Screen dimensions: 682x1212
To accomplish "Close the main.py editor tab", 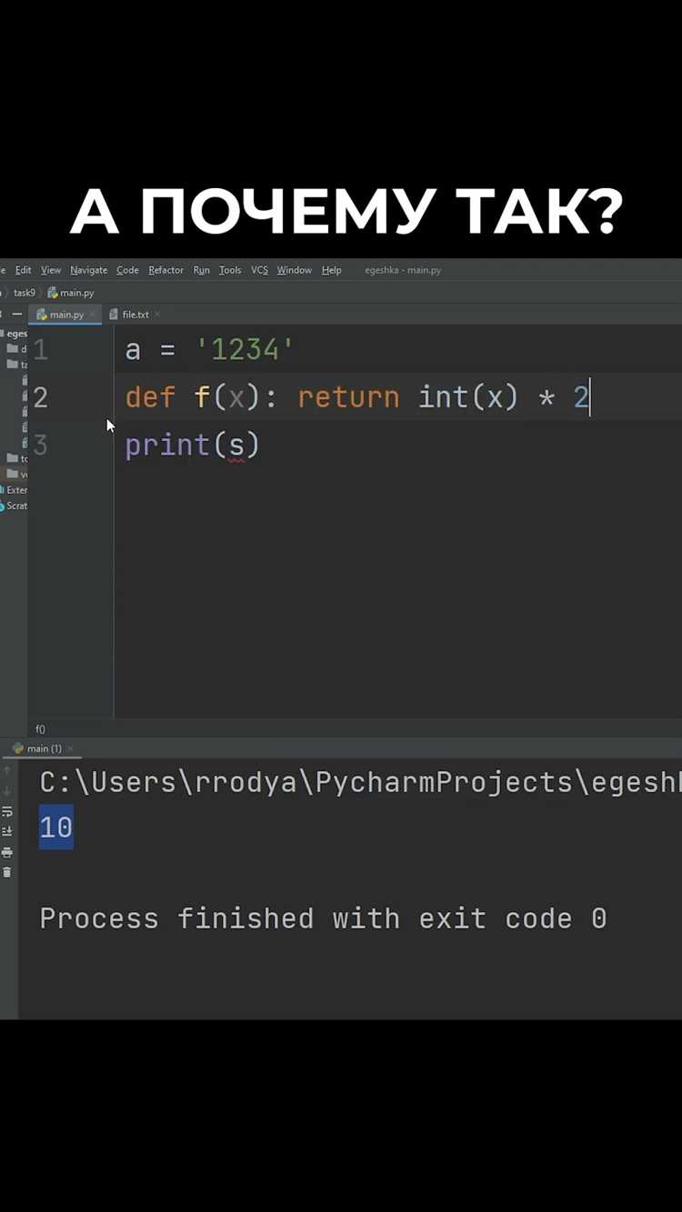I will click(x=92, y=315).
